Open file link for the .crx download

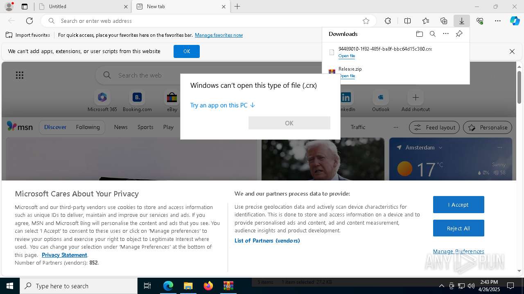pyautogui.click(x=347, y=56)
